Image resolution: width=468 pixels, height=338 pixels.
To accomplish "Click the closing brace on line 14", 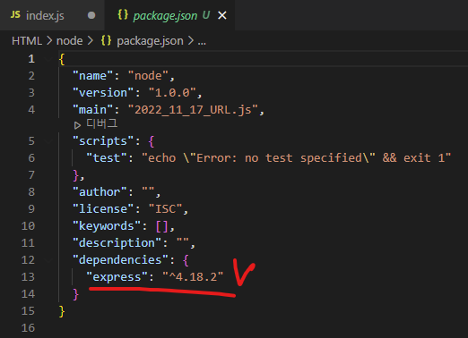I will click(x=75, y=294).
